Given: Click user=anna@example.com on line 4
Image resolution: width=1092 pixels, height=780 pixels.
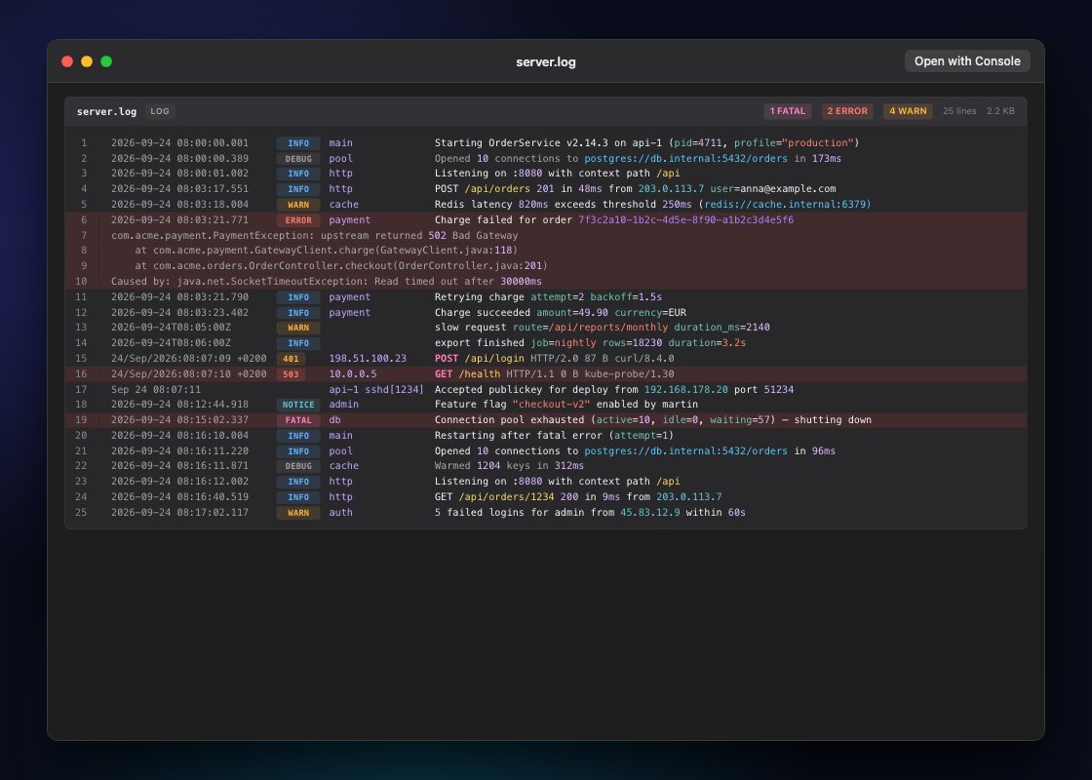Looking at the screenshot, I should (x=773, y=189).
